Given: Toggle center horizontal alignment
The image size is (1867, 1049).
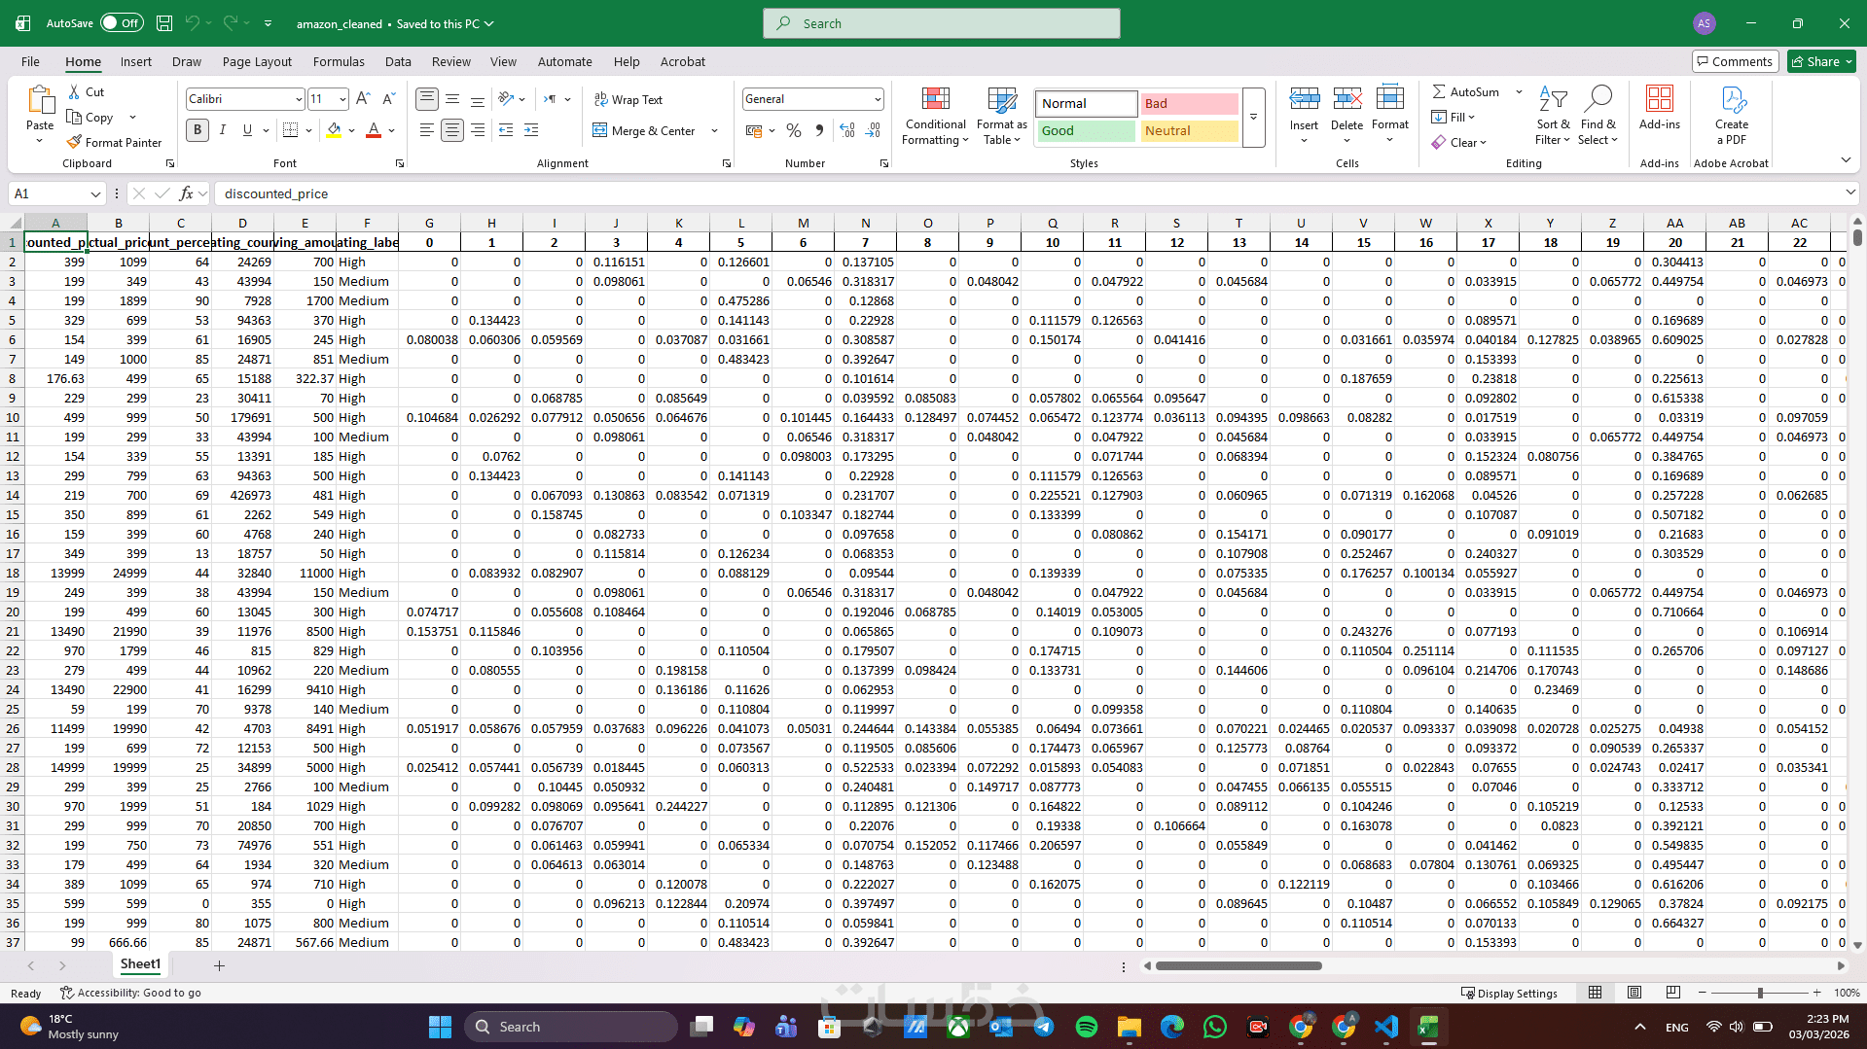Looking at the screenshot, I should coord(452,130).
